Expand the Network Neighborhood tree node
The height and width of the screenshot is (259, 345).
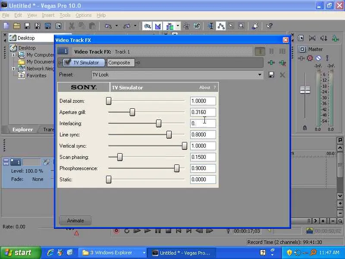[x=13, y=69]
